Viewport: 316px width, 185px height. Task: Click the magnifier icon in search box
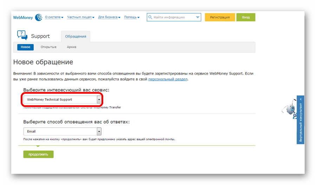pyautogui.click(x=150, y=17)
